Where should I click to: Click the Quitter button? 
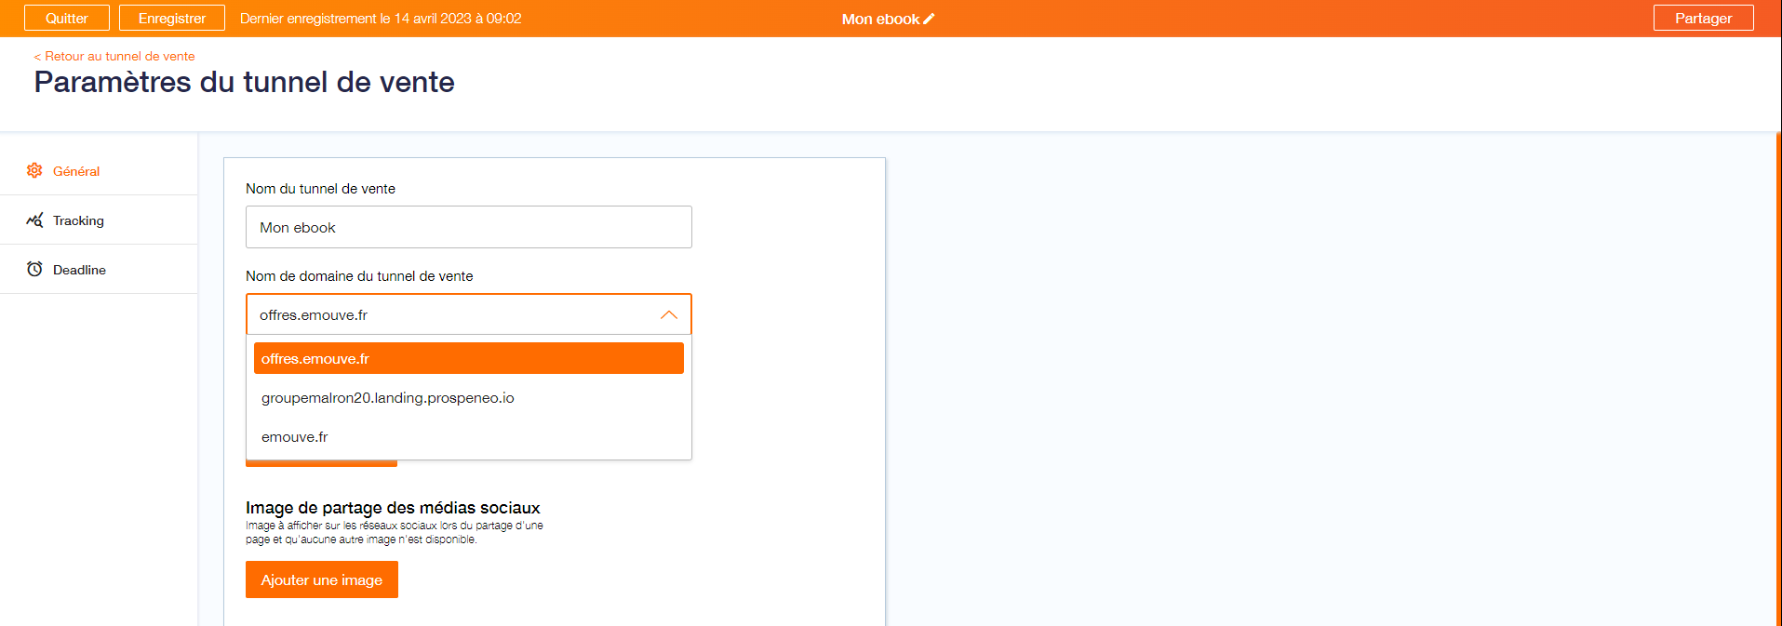tap(67, 18)
